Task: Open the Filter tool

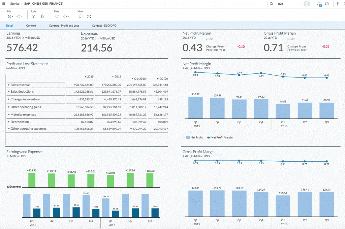Action: 33,16
